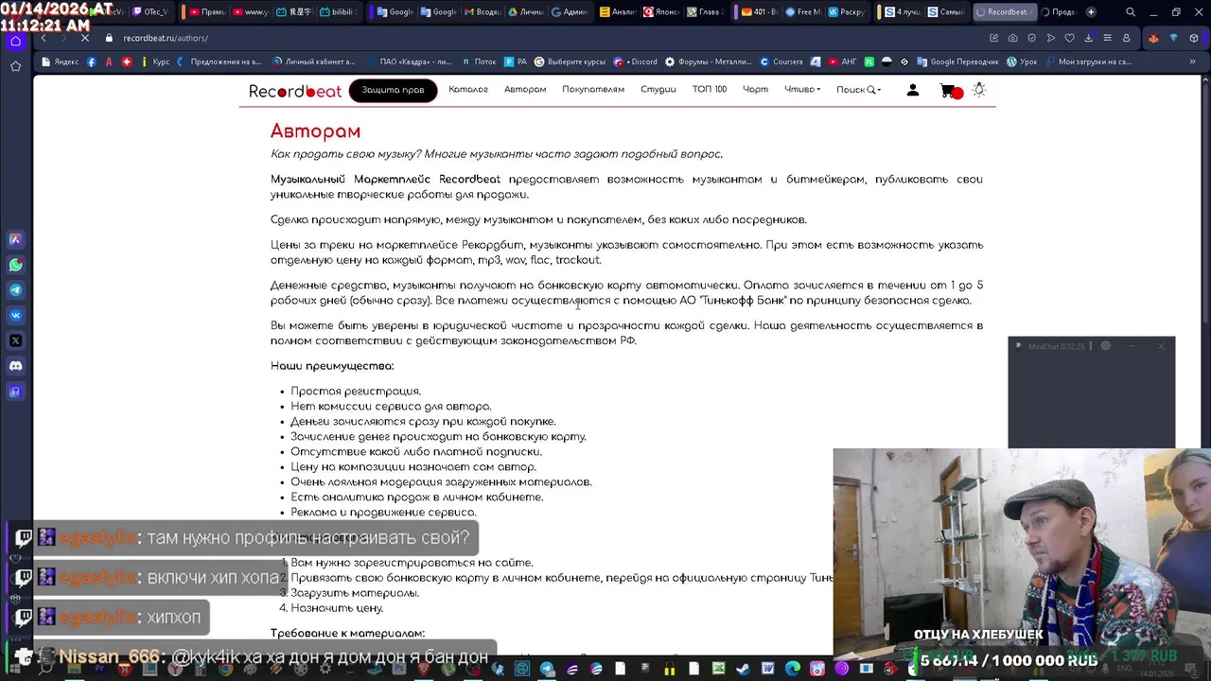
Task: Open the user profile icon on Recordbeat
Action: [913, 90]
